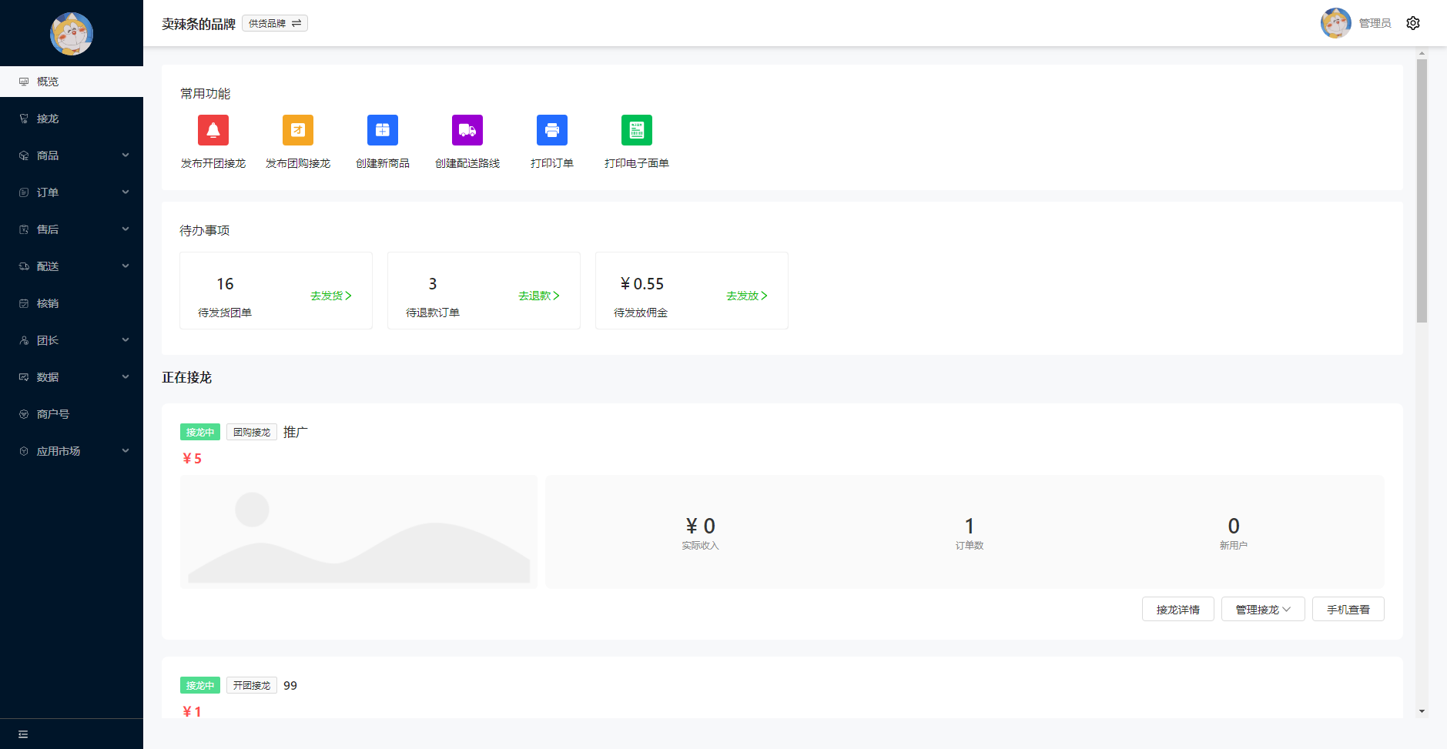
Task: Expand the 配送 submenu arrow
Action: tap(126, 266)
